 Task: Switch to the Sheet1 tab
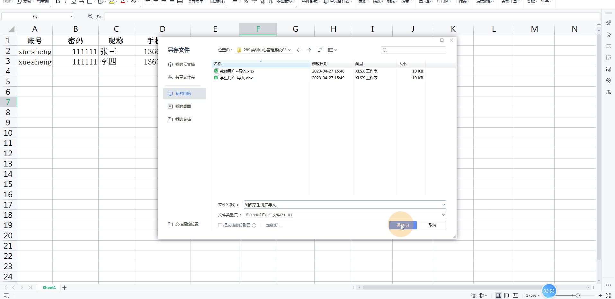(x=49, y=287)
